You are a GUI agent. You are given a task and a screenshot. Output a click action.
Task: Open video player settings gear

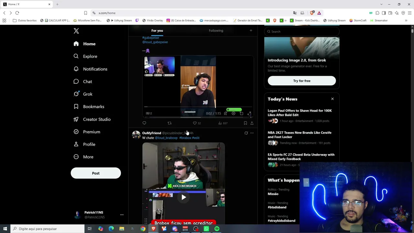click(234, 113)
